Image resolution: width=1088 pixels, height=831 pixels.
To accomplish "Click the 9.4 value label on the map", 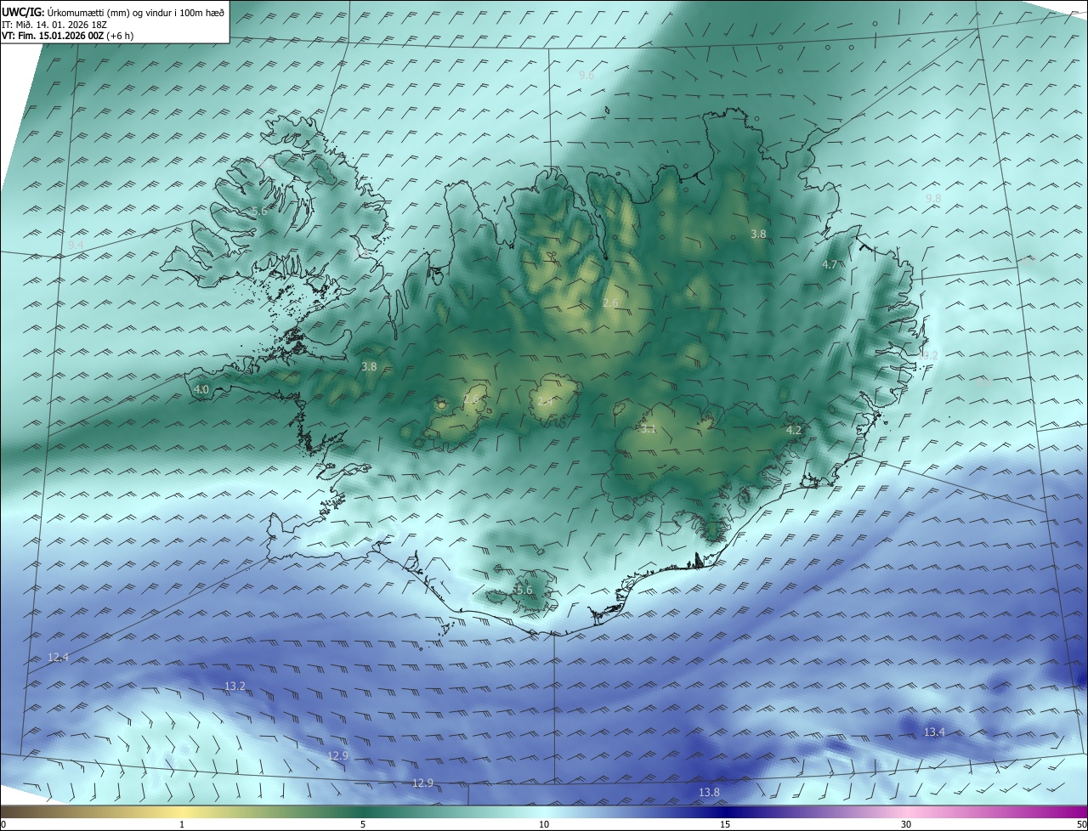I will 76,246.
